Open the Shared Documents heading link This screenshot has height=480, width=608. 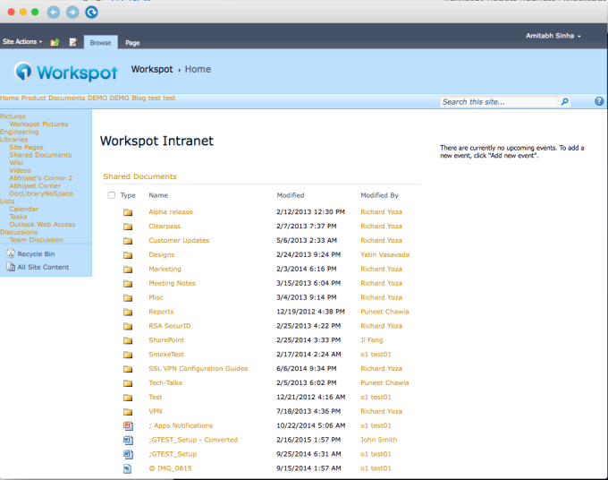139,177
